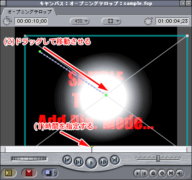Click the current timecode field 01:00:04;23
Viewport: 192px width, 180px height.
[x=172, y=21]
